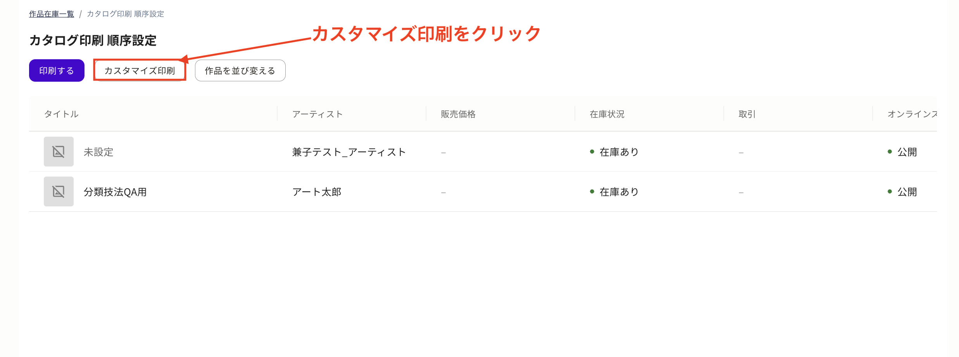This screenshot has height=357, width=959.
Task: Click the green 公開 status dot for 未設定
Action: 890,152
